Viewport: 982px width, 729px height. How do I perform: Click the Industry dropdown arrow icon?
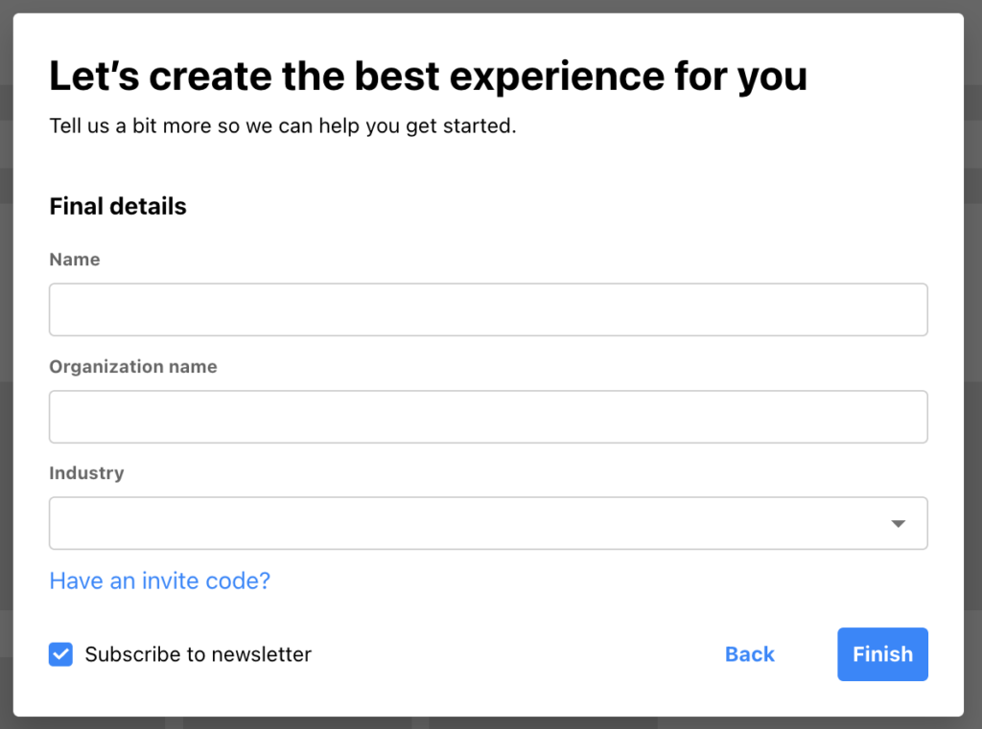pyautogui.click(x=898, y=524)
